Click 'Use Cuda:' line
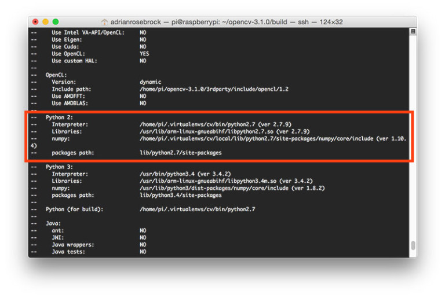Image resolution: width=445 pixels, height=298 pixels. pos(65,47)
